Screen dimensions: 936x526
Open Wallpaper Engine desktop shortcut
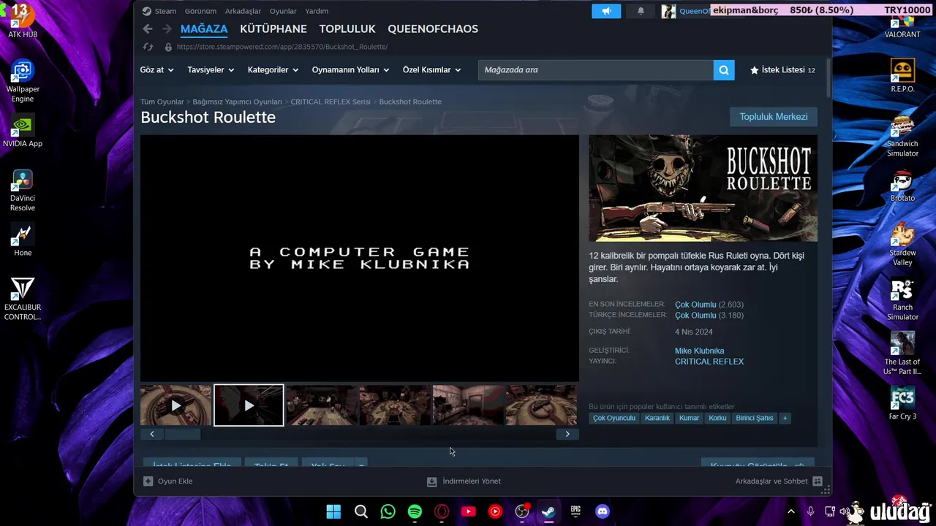pyautogui.click(x=23, y=81)
